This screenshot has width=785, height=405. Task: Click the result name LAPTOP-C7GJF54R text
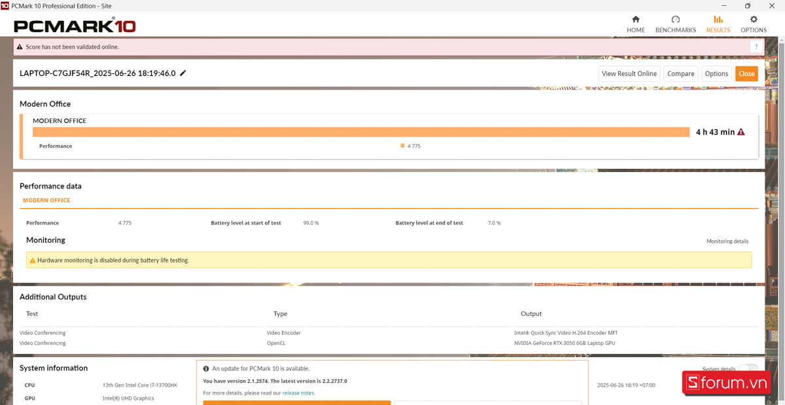click(x=97, y=73)
